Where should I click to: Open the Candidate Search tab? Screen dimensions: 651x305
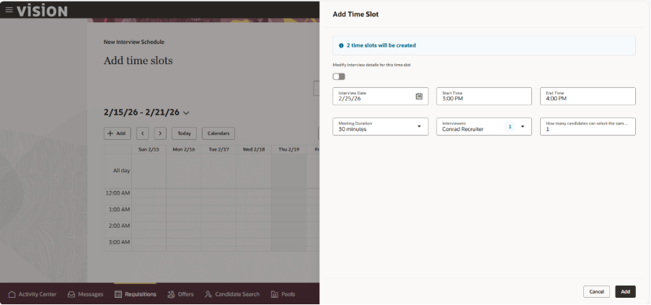[232, 294]
